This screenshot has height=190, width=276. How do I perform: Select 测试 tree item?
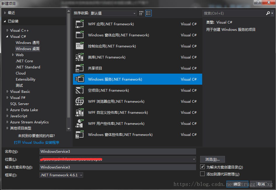click(19, 86)
